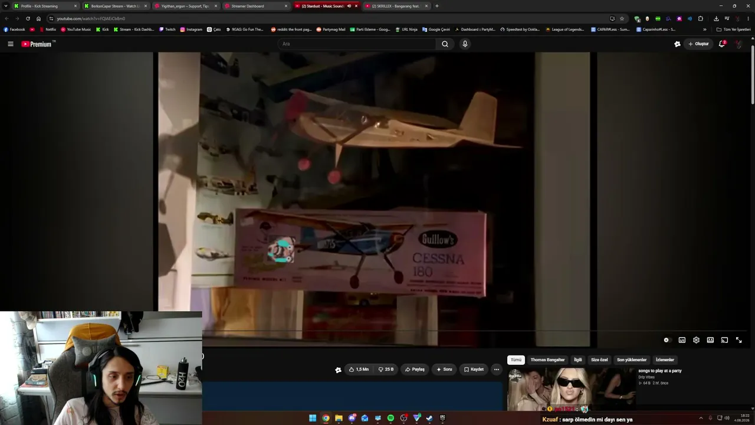Click the YouTube search magnifier button
This screenshot has height=425, width=755.
(x=445, y=44)
